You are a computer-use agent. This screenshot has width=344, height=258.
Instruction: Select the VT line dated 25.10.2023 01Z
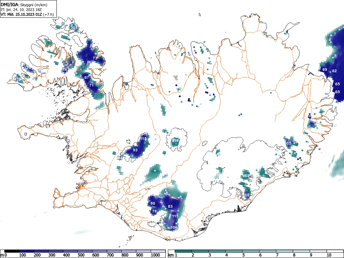(x=27, y=14)
